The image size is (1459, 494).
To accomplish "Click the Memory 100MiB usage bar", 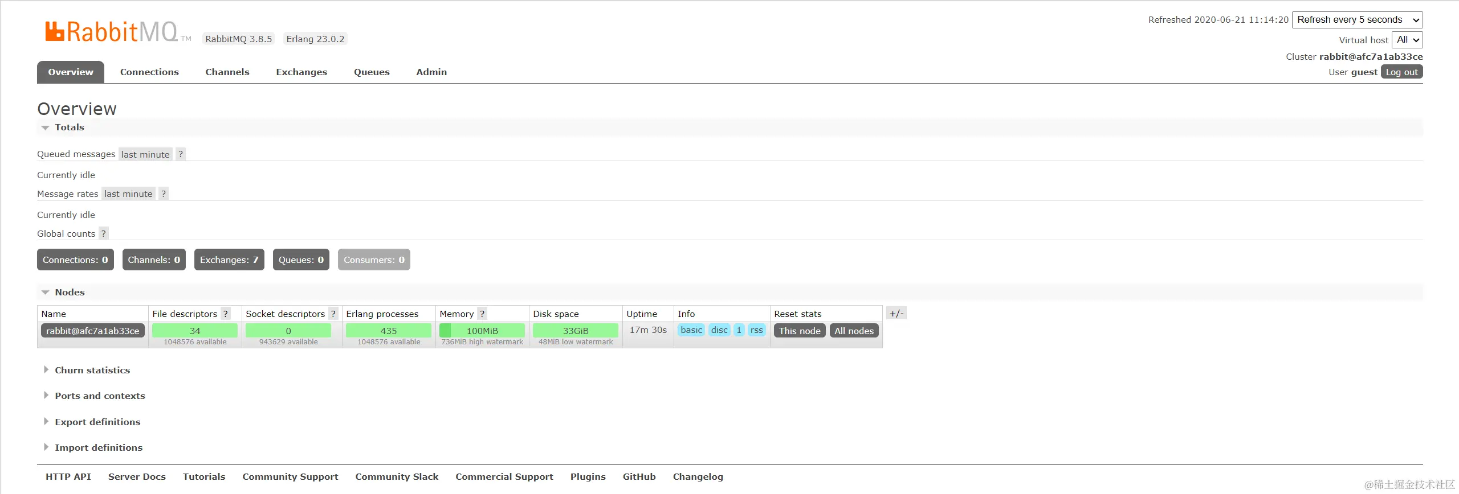I will click(x=482, y=331).
